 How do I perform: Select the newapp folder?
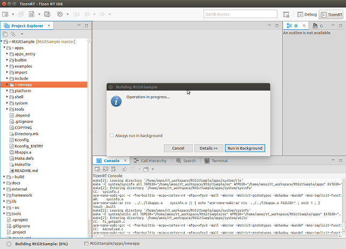tap(25, 84)
